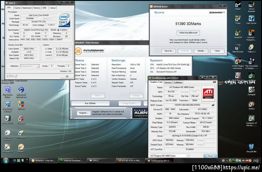This screenshot has width=262, height=172.
Task: Click the Details button in score window
Action: click(201, 51)
